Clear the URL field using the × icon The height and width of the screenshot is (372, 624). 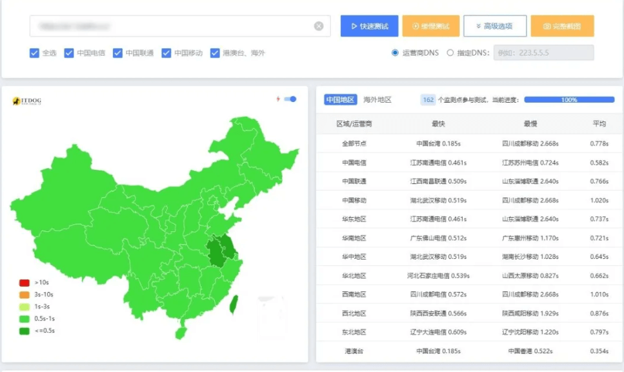318,26
